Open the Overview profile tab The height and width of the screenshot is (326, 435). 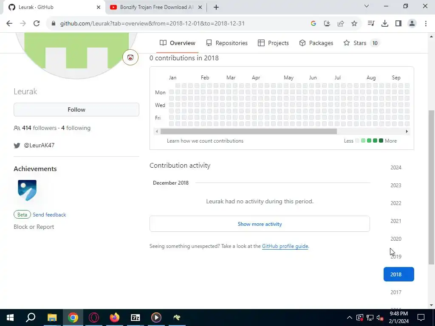[x=178, y=43]
